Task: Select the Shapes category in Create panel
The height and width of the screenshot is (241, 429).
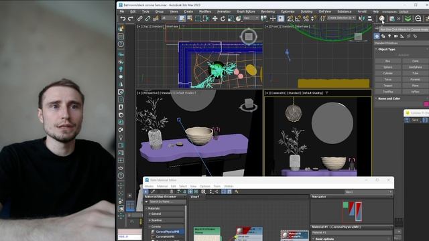Action: click(x=383, y=36)
